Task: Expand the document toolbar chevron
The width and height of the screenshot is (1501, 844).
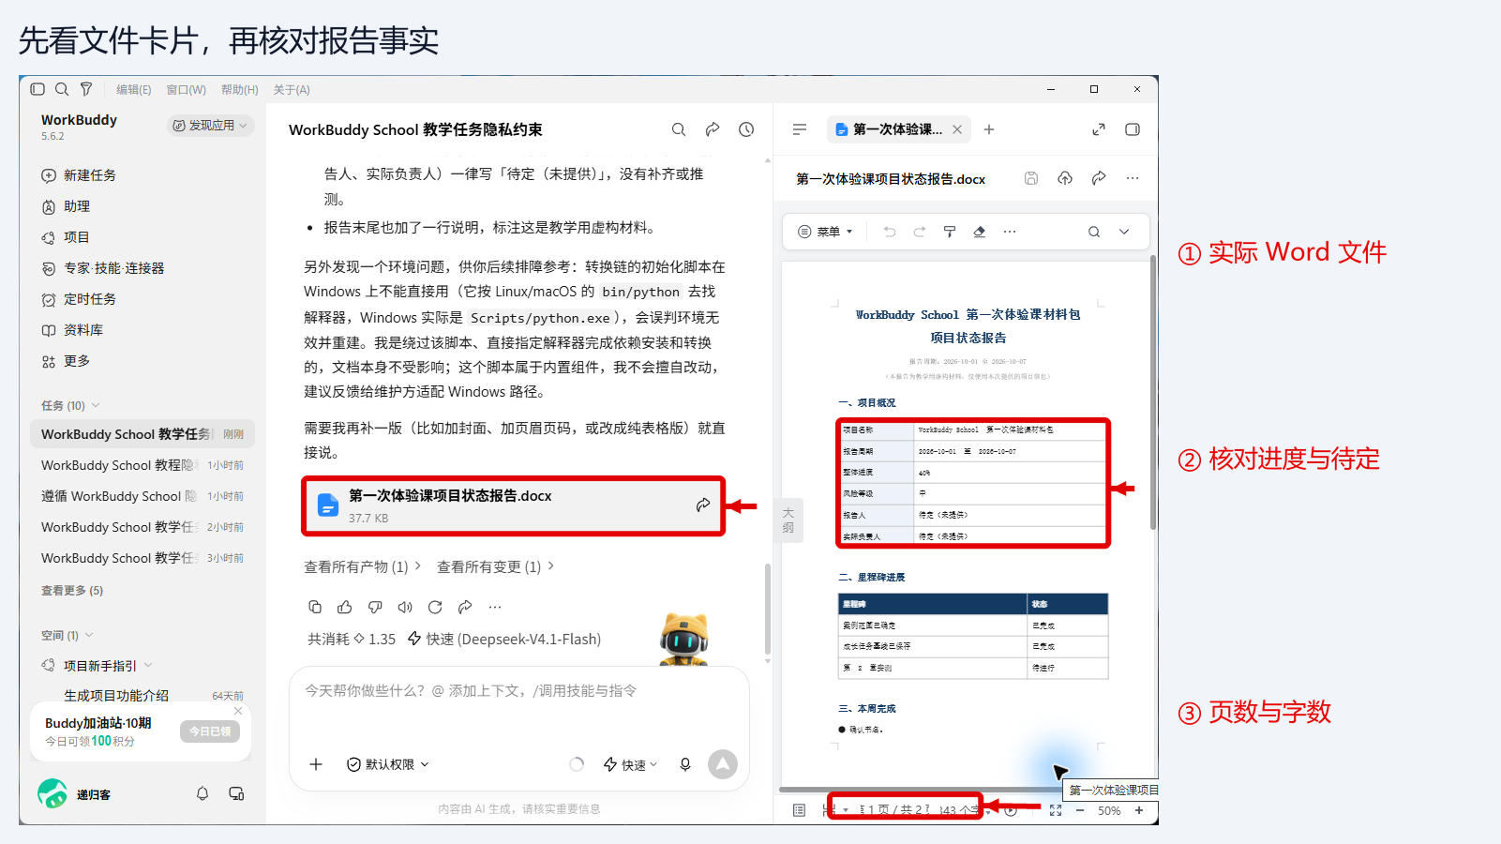Action: coord(1124,232)
